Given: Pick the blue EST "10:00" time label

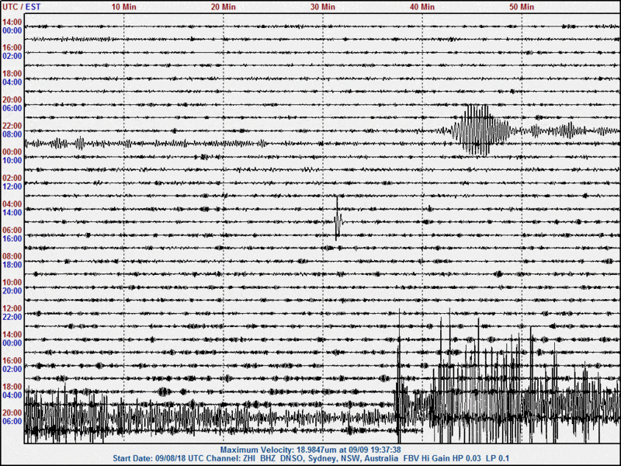Looking at the screenshot, I should tap(12, 161).
